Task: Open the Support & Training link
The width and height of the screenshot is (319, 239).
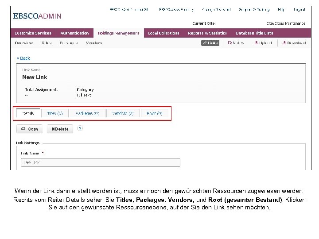Action: pos(254,9)
